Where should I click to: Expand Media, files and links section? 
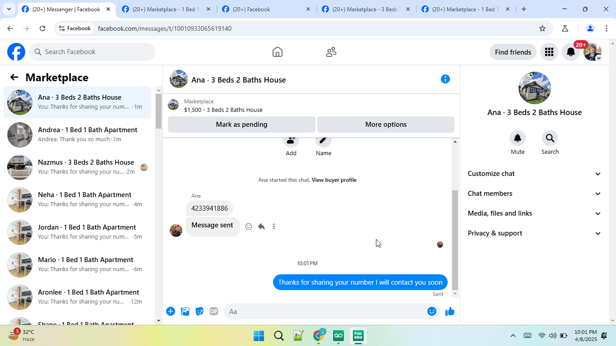point(535,213)
